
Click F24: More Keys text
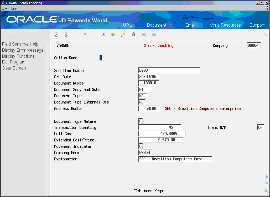pos(148,191)
